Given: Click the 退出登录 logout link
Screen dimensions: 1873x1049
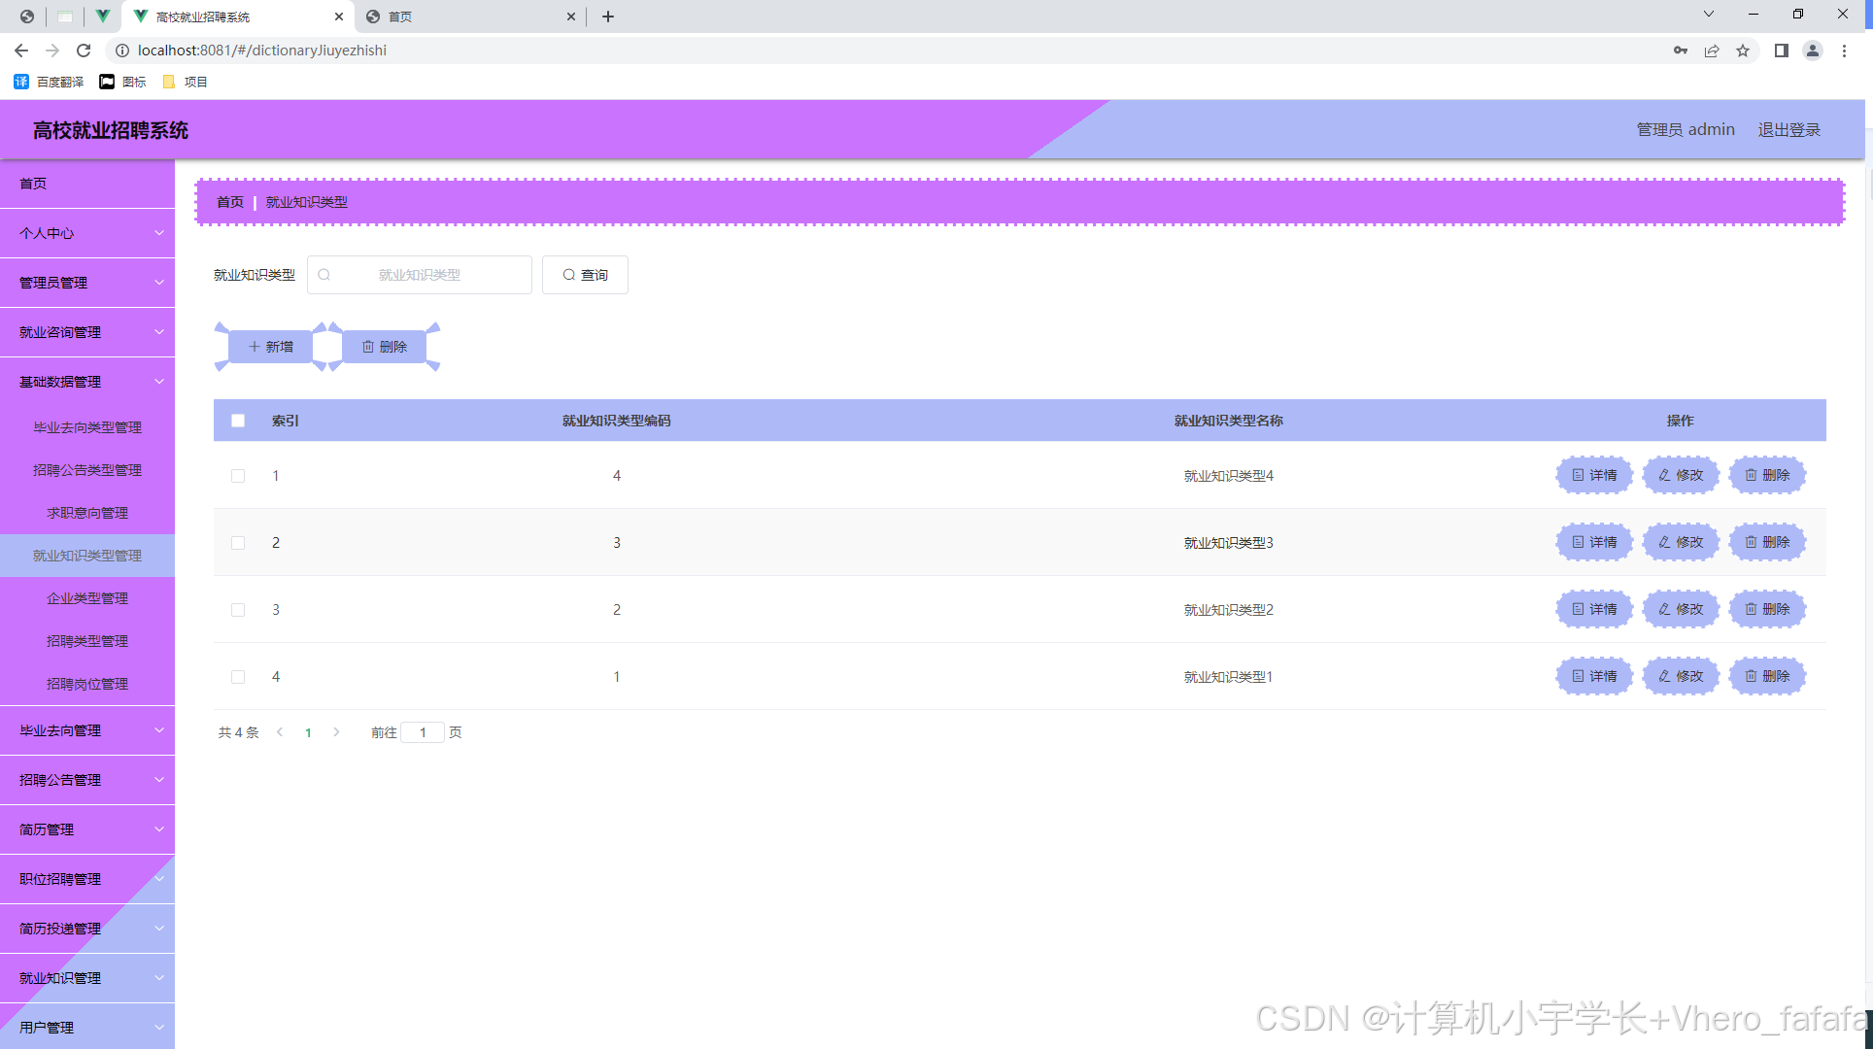Looking at the screenshot, I should coord(1788,129).
